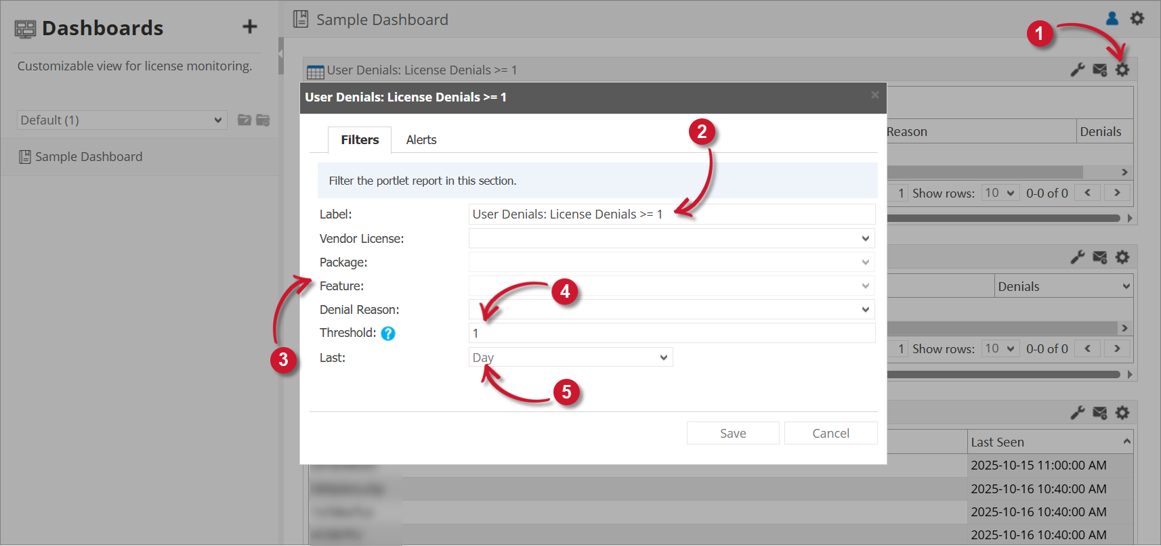The height and width of the screenshot is (546, 1161).
Task: Click the table icon of User Denials portlet
Action: pyautogui.click(x=316, y=72)
